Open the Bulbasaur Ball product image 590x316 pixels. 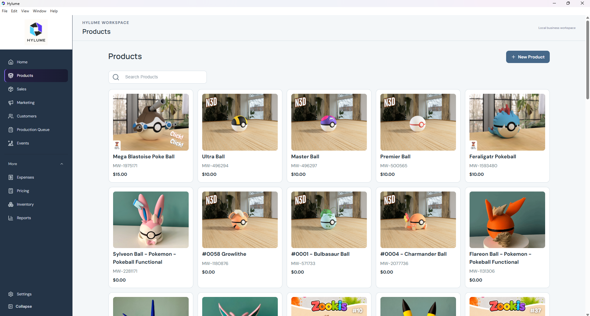click(329, 220)
